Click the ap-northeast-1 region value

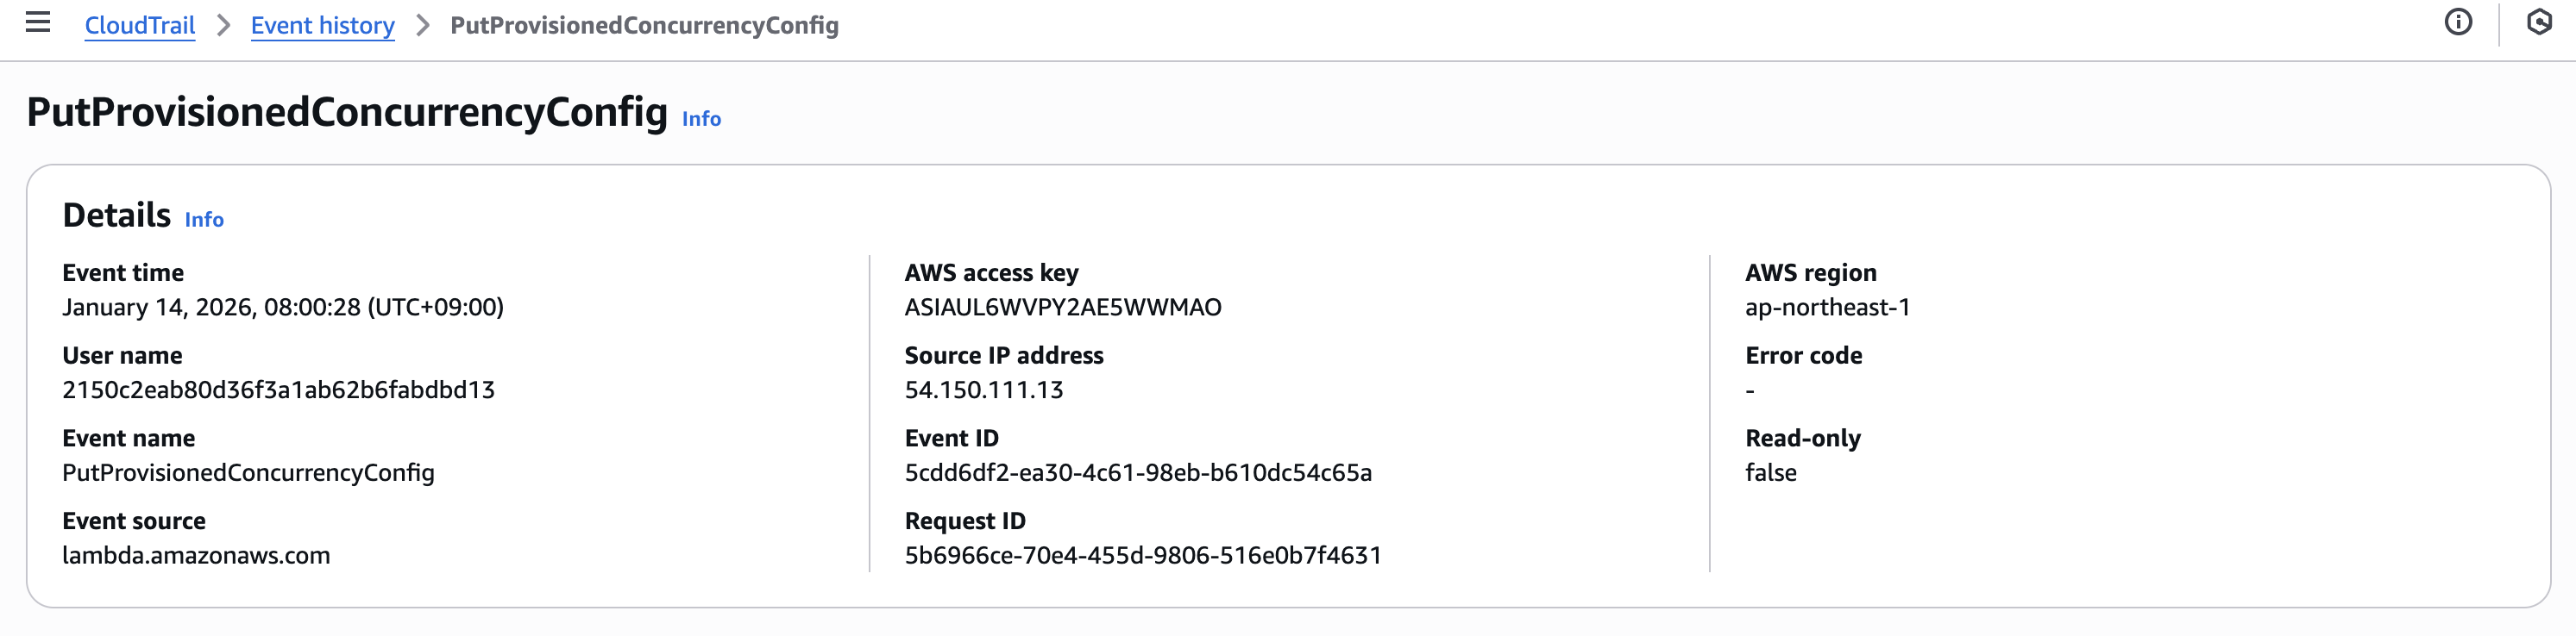pos(1827,308)
